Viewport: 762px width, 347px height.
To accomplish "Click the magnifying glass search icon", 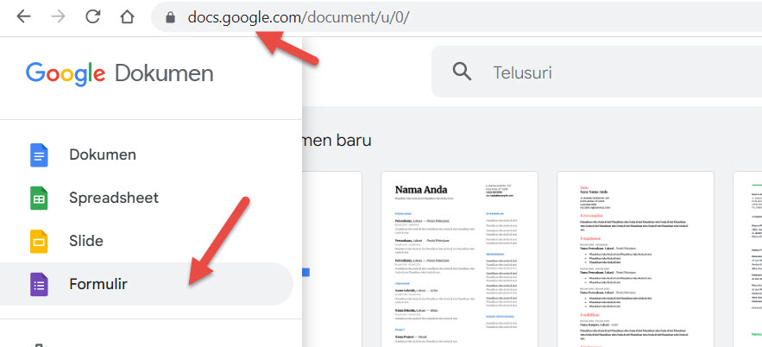I will pos(463,72).
